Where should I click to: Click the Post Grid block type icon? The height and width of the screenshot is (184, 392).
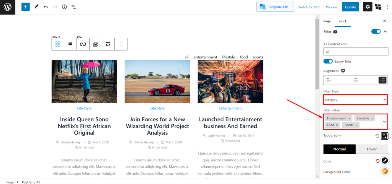[x=58, y=44]
